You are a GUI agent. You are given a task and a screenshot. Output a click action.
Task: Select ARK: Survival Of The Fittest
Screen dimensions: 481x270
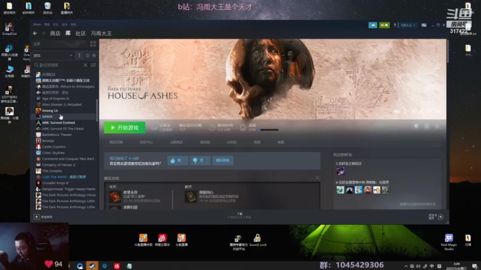(x=63, y=128)
